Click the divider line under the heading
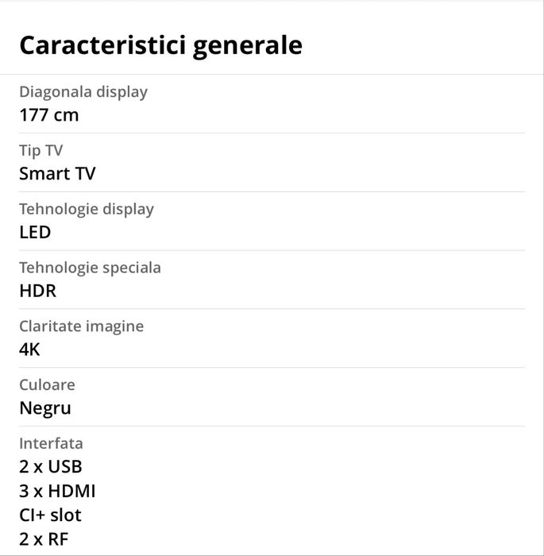Viewport: 544px width, 556px height. click(x=272, y=75)
